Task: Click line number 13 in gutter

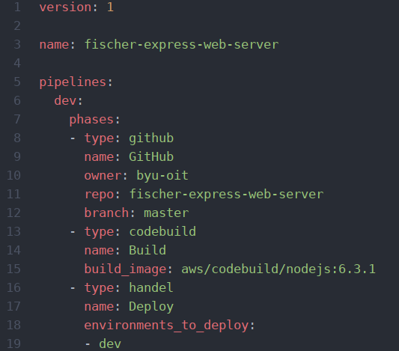Action: coord(13,232)
